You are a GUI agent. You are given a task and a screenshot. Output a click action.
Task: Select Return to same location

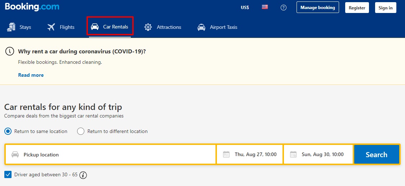pyautogui.click(x=36, y=131)
